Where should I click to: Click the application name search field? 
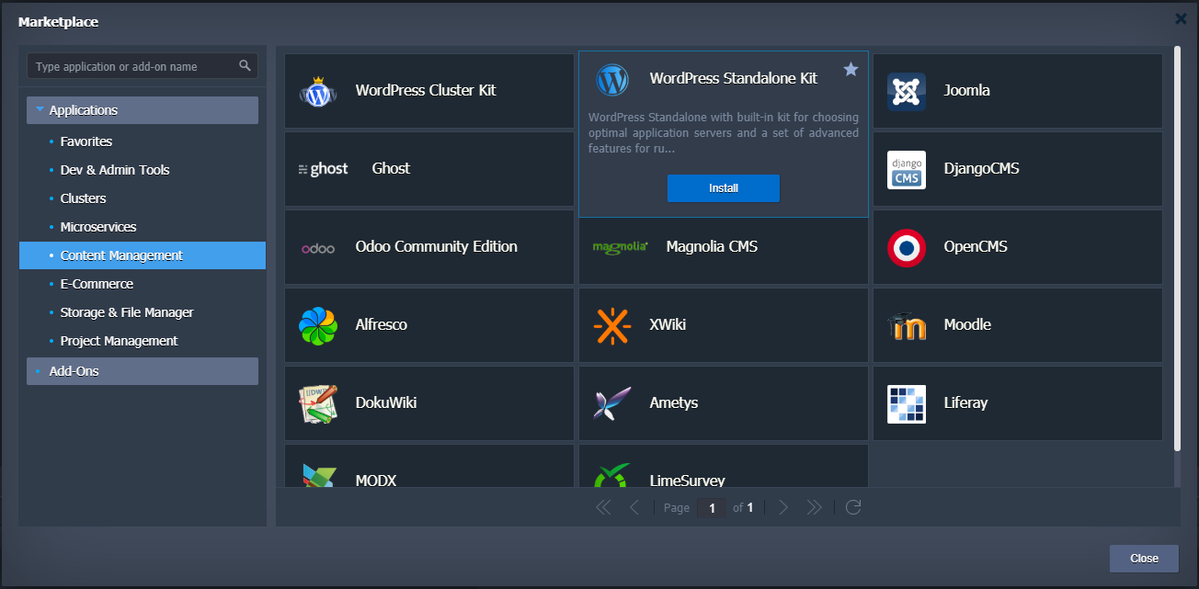(133, 66)
